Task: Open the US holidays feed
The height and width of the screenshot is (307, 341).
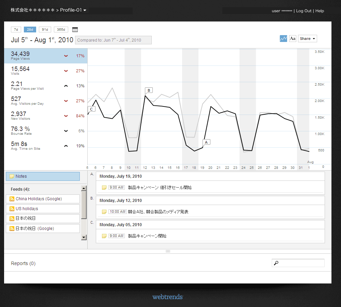Action: click(43, 209)
